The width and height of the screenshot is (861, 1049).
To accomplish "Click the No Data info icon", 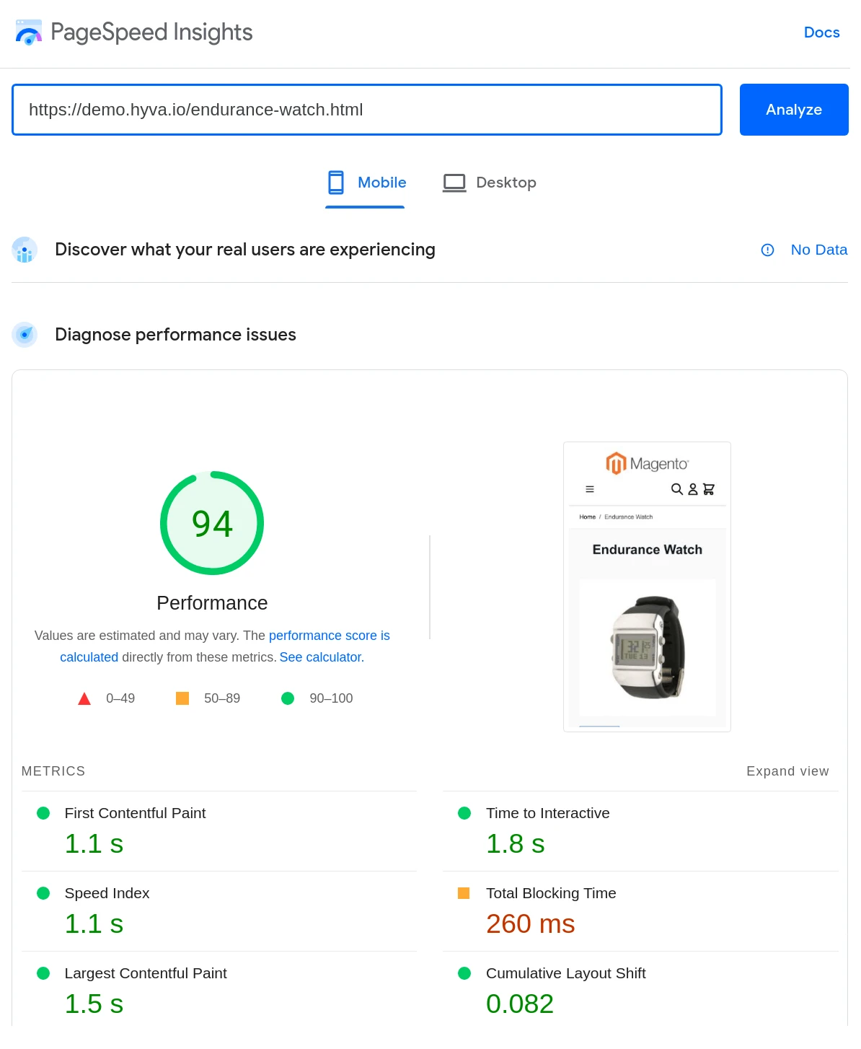I will click(767, 250).
